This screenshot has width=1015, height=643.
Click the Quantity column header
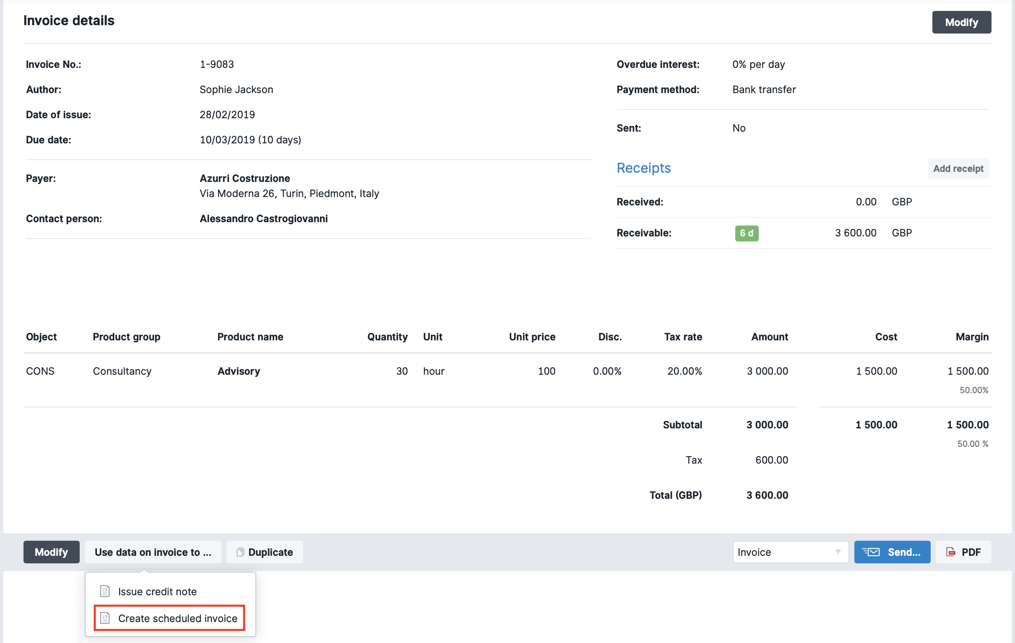click(x=388, y=337)
